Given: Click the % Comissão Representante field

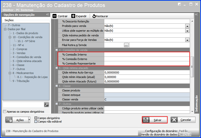Looking at the screenshot, I should coord(147,64).
